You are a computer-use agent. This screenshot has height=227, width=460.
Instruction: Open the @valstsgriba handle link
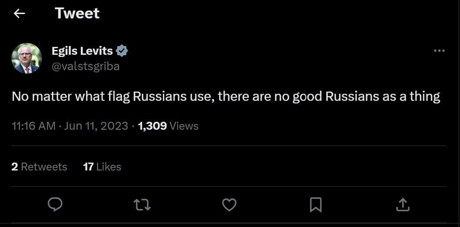click(x=85, y=66)
